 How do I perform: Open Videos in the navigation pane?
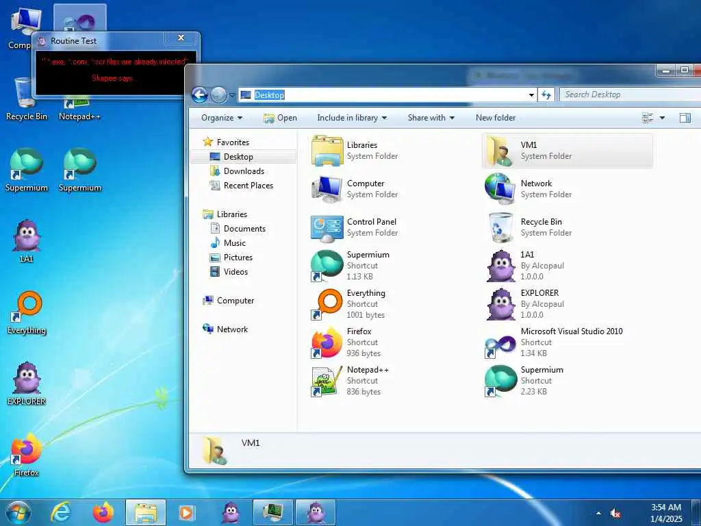(229, 271)
